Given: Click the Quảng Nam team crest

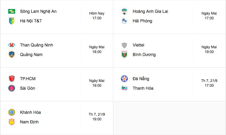Looking at the screenshot, I should (12, 55).
